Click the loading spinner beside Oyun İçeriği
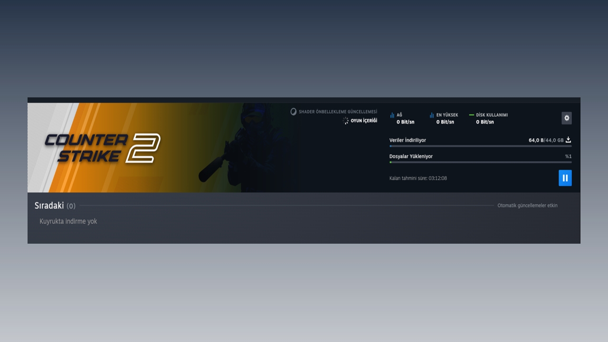This screenshot has width=608, height=342. point(345,121)
